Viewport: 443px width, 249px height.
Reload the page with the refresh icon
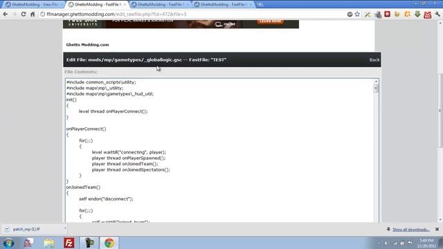point(24,14)
